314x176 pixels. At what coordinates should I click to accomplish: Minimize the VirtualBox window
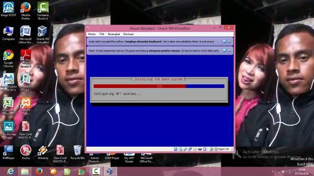[x=214, y=28]
